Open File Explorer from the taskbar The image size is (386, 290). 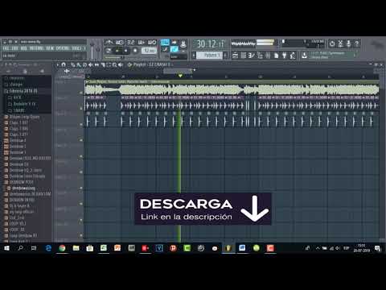(x=76, y=248)
